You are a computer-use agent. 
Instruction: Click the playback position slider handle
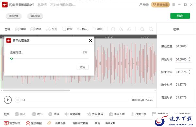[24, 100]
